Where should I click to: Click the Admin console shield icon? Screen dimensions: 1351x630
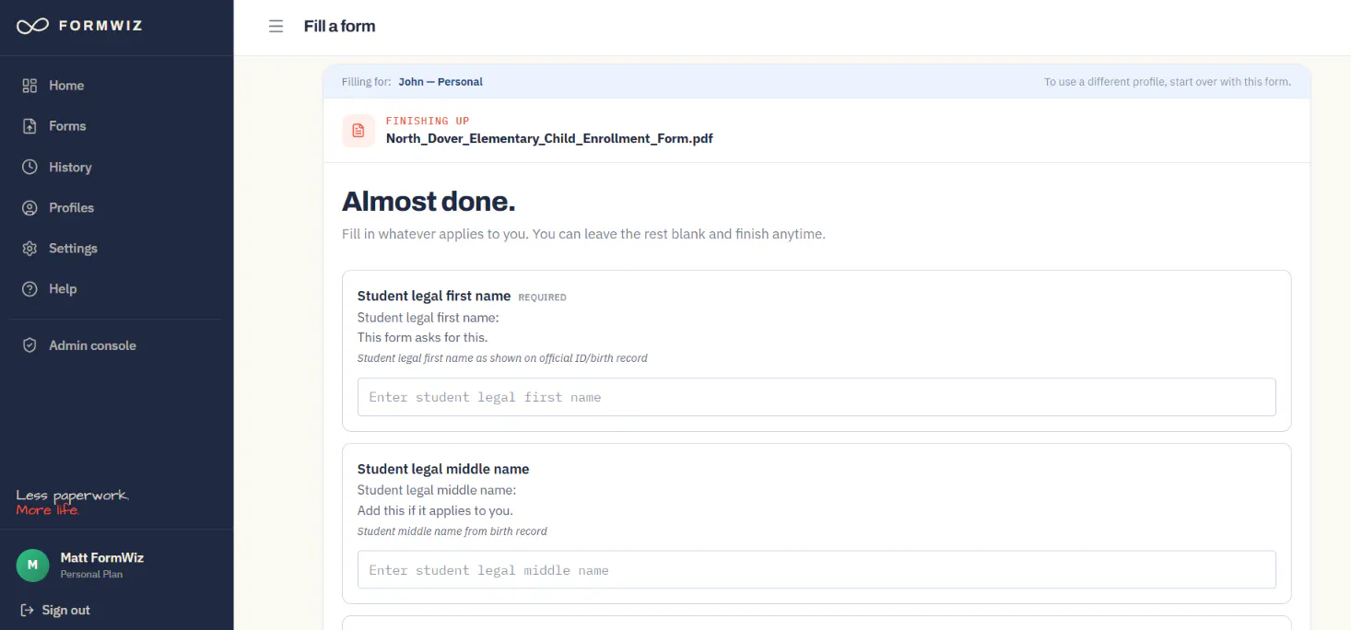(x=29, y=345)
